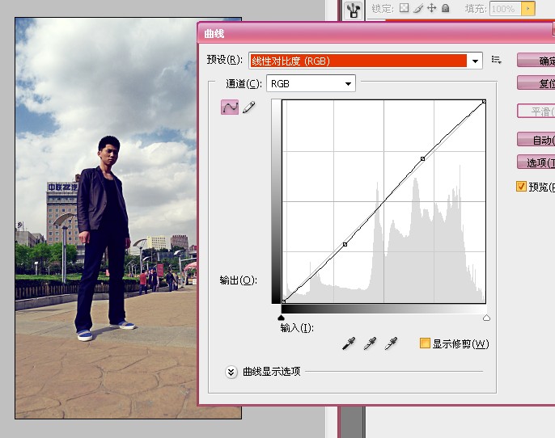555x438 pixels.
Task: Pick the white point eyedropper
Action: 391,343
